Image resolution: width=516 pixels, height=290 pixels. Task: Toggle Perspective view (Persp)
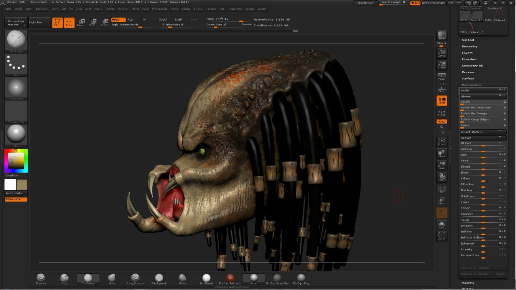442,77
